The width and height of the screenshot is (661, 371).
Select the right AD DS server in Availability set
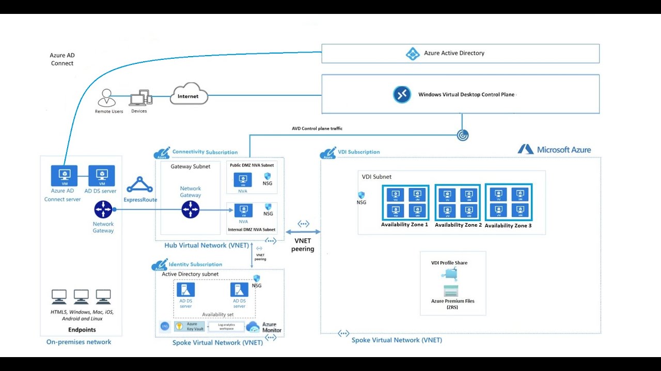(239, 290)
